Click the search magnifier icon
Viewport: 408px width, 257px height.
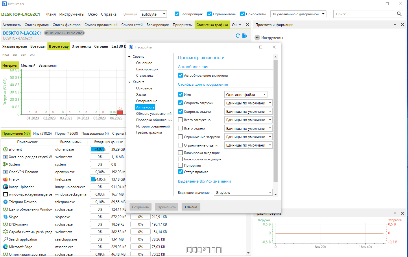pyautogui.click(x=399, y=14)
